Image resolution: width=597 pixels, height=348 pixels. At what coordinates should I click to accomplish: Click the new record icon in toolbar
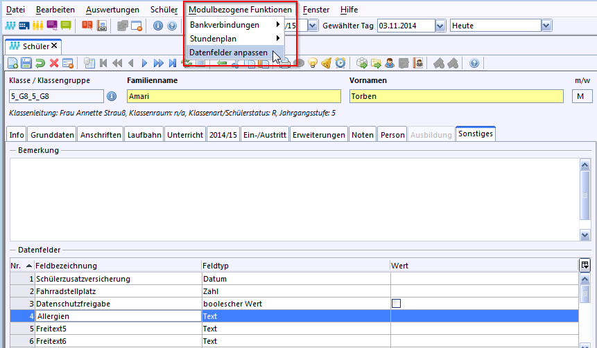coord(12,63)
